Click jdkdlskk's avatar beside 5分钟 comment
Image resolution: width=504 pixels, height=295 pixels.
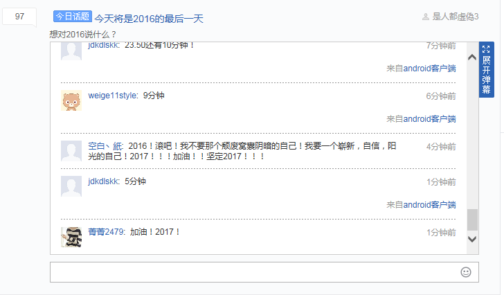tap(71, 186)
